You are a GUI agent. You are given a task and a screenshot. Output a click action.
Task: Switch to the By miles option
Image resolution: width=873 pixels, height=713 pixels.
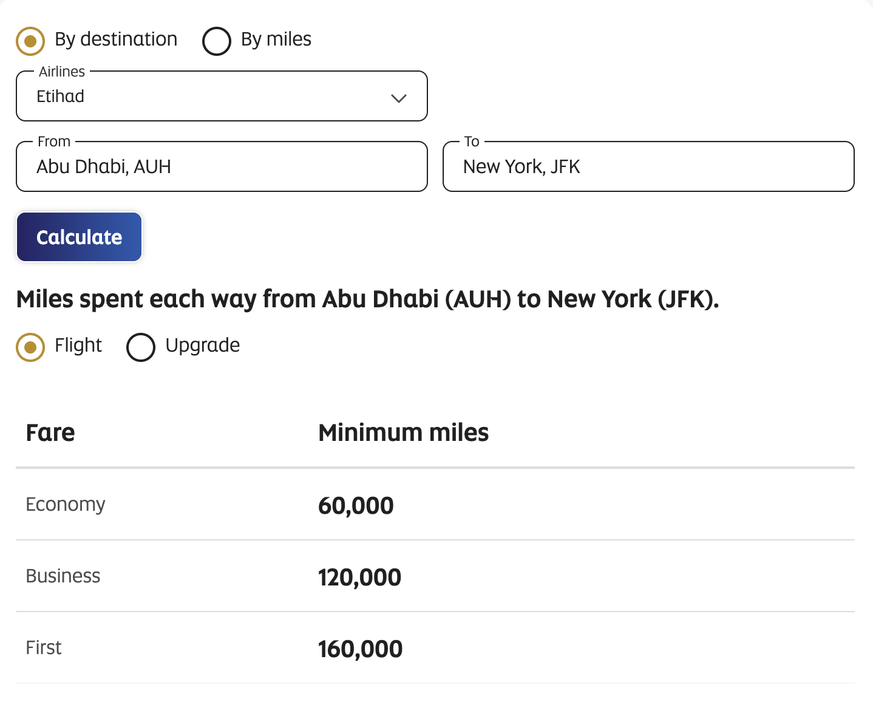coord(217,41)
